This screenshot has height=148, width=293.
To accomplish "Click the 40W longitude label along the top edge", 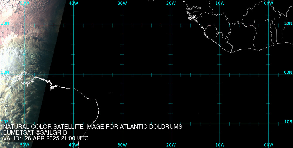I will coord(74,3).
